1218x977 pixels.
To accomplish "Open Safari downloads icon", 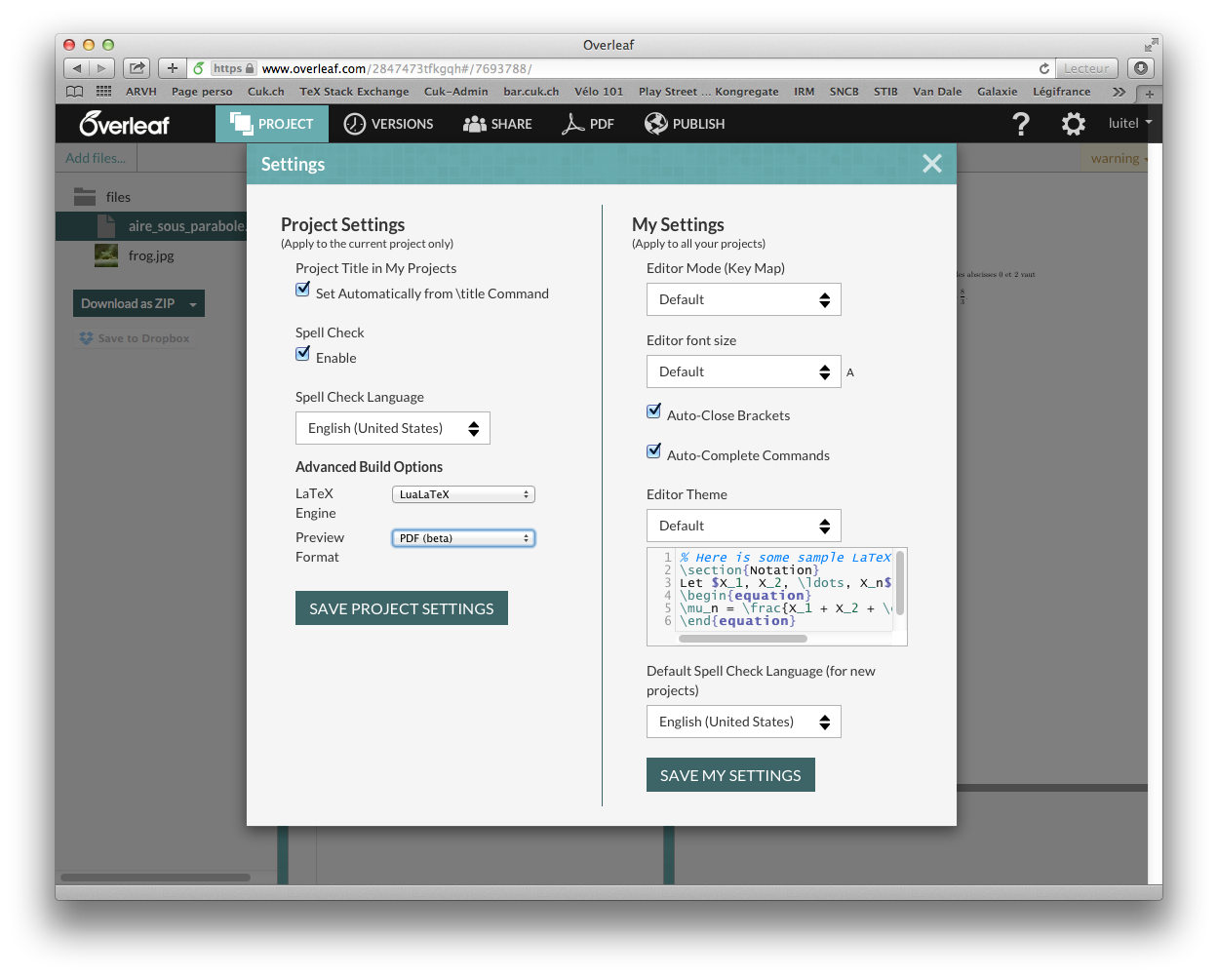I will tap(1141, 68).
